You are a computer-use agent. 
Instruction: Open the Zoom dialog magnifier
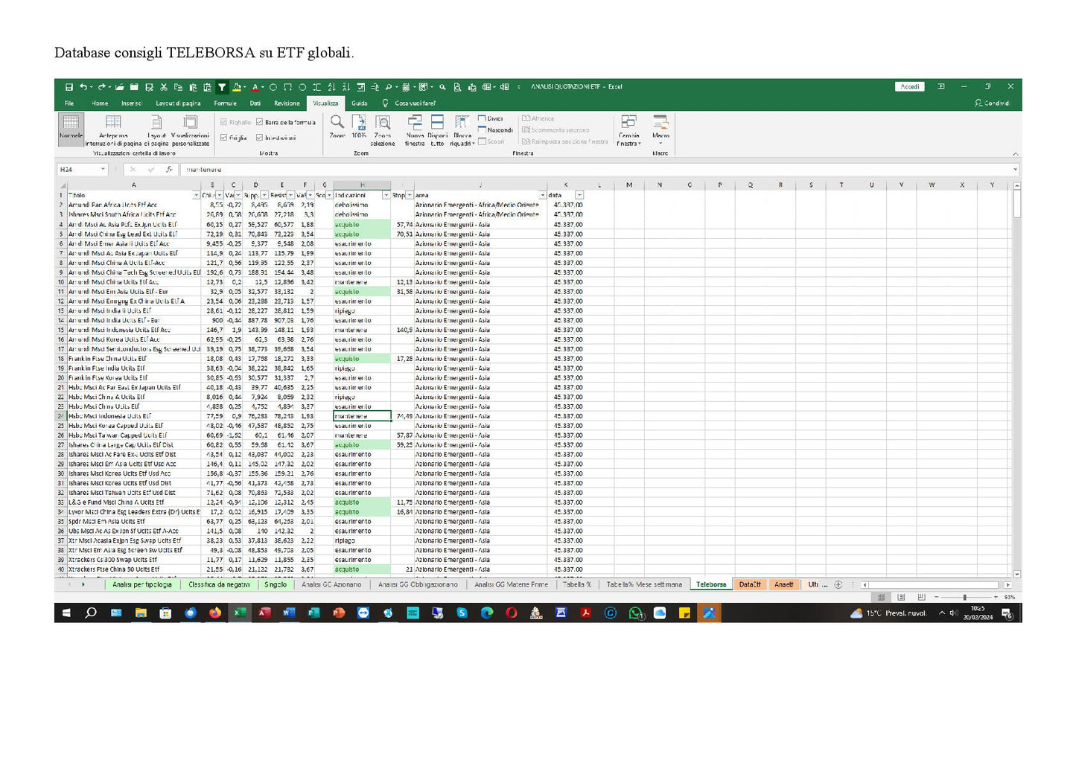coord(337,127)
